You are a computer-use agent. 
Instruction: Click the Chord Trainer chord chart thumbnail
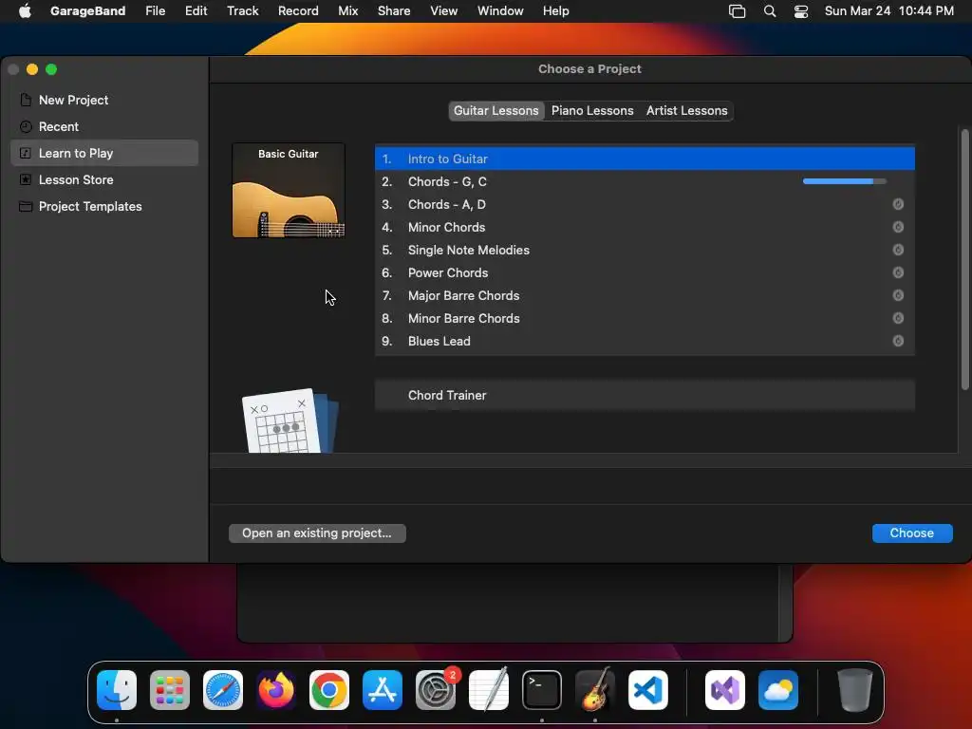point(290,421)
